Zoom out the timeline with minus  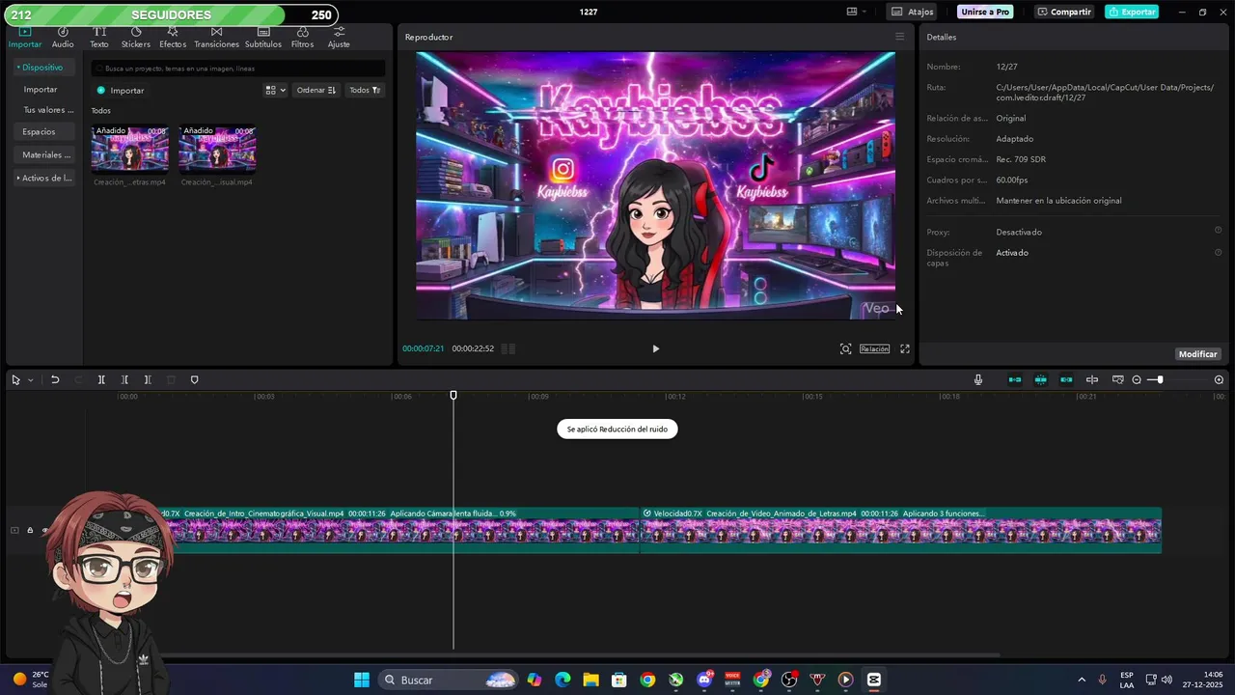pos(1137,379)
